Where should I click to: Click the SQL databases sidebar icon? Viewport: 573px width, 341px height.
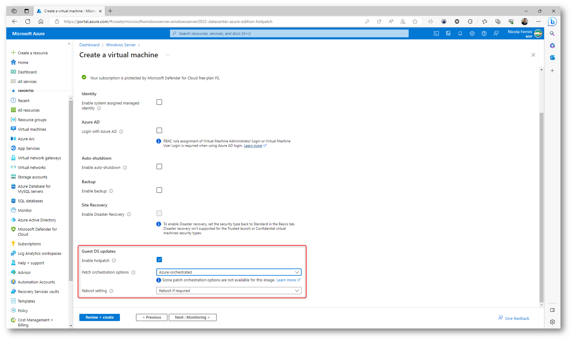(13, 201)
